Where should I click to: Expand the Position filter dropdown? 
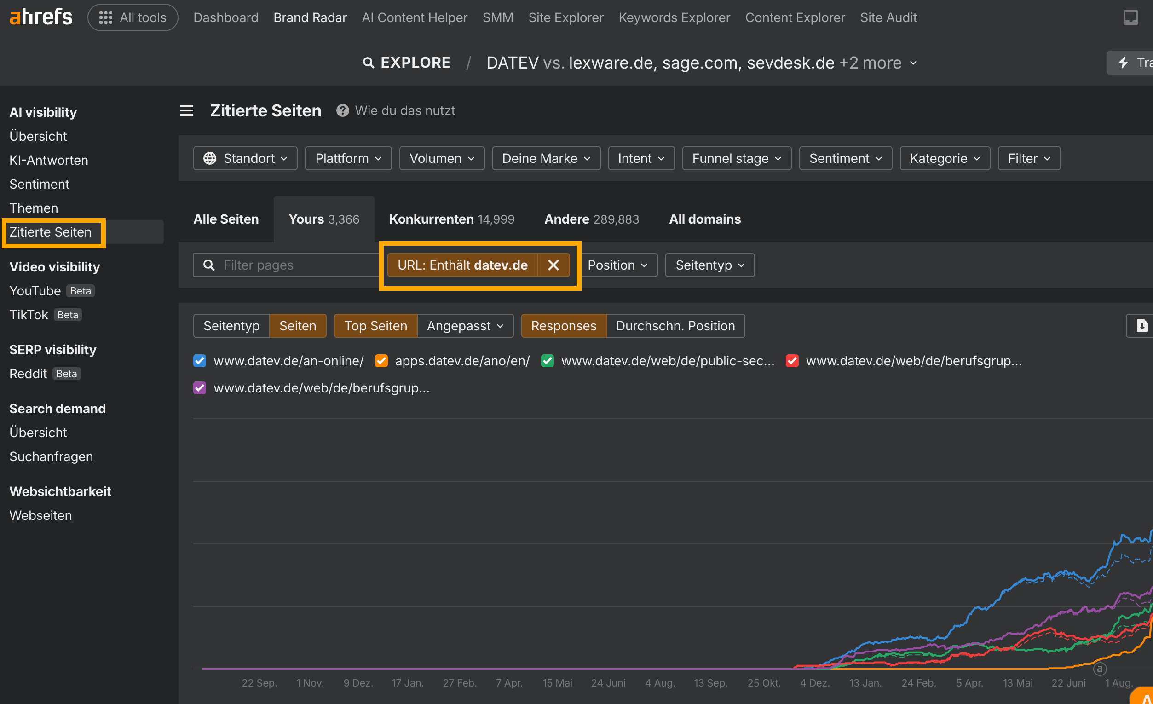(x=617, y=265)
